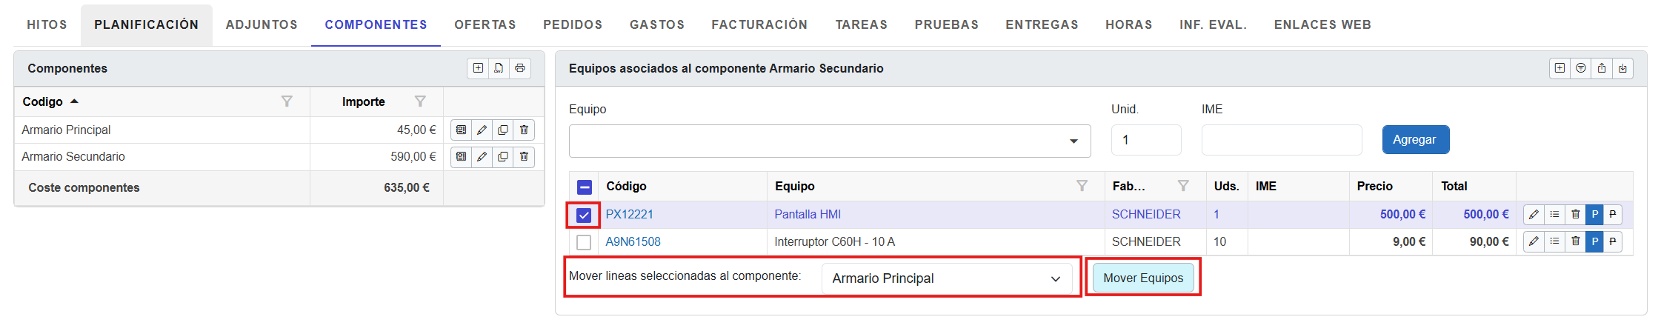The image size is (1661, 331).
Task: Filter the Equipo column
Action: click(x=1082, y=186)
